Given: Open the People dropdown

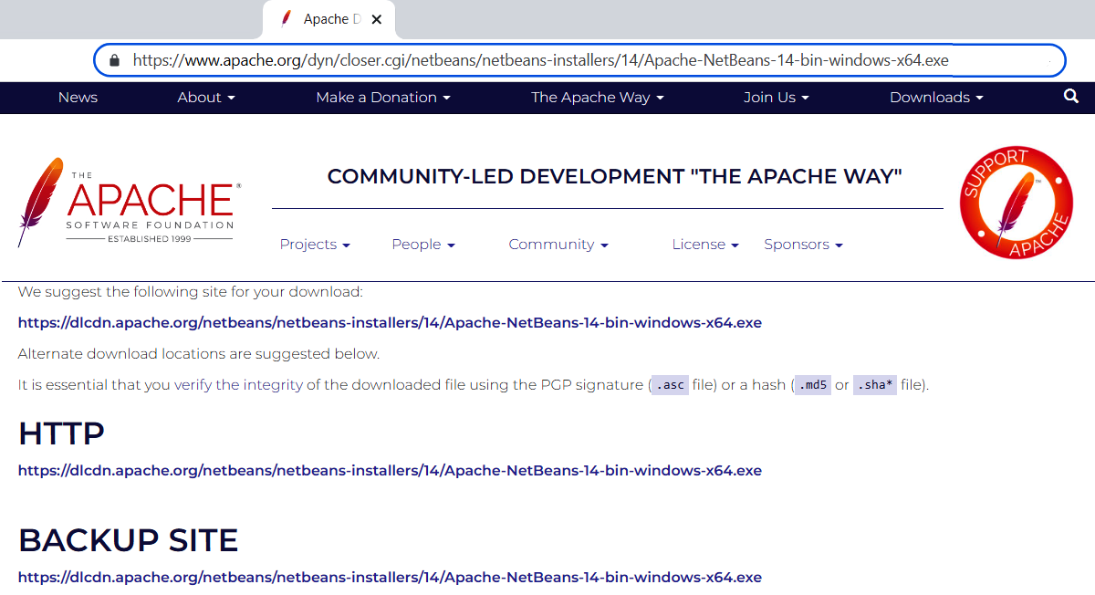Looking at the screenshot, I should click(423, 245).
